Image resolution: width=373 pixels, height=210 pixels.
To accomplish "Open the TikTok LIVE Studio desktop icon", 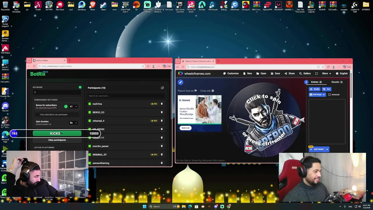I will (191, 7).
